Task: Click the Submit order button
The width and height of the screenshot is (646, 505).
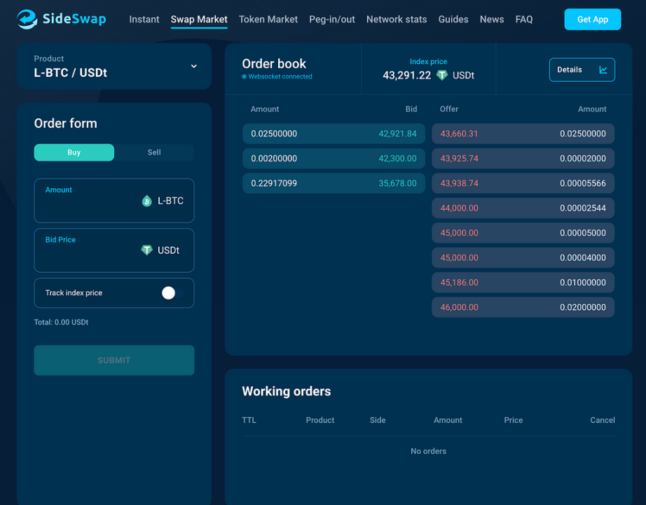Action: pos(114,360)
